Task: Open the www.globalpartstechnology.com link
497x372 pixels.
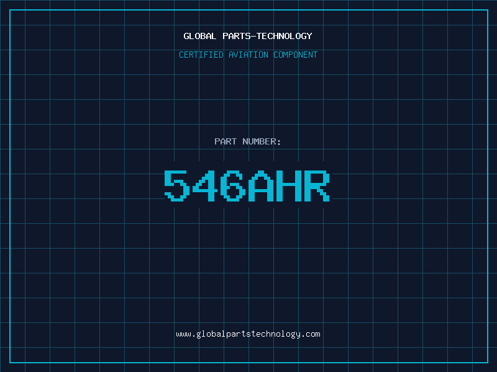Action: pos(248,334)
